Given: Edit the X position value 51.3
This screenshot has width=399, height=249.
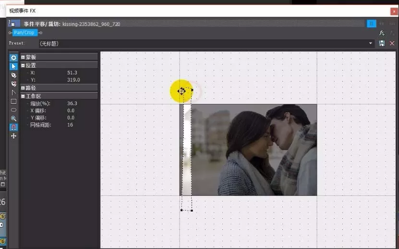Looking at the screenshot, I should (73, 73).
